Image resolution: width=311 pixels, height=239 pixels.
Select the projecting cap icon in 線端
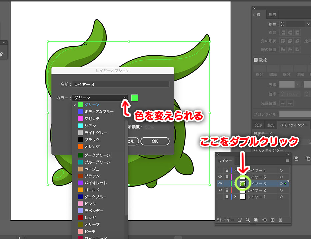[x=297, y=33]
